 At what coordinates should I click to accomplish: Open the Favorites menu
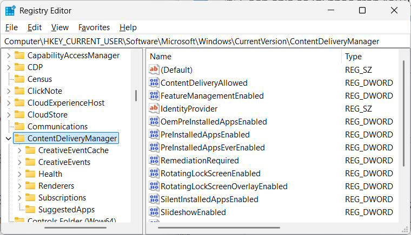pos(94,27)
